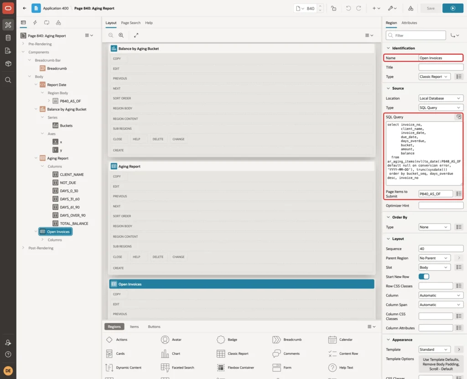Screen dimensions: 467x379
Task: Switch to Help tab
Action: (149, 23)
